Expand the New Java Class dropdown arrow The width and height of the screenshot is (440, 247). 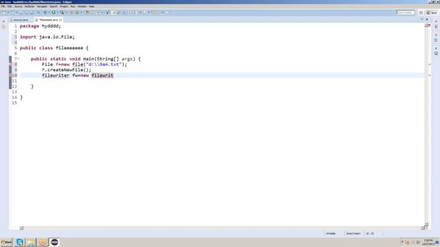point(81,12)
